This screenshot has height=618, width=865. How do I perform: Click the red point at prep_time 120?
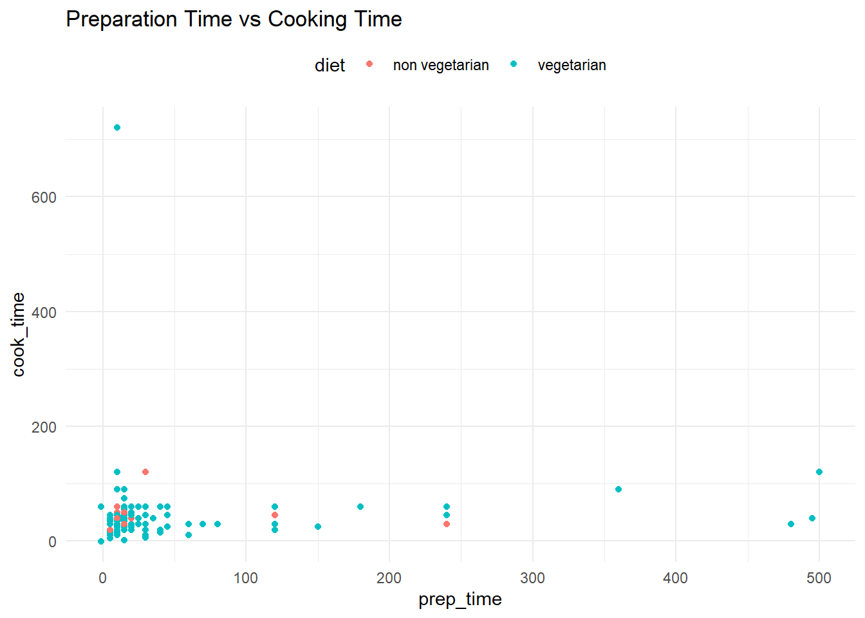(275, 515)
